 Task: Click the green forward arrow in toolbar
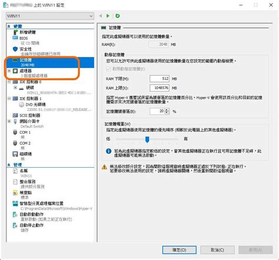point(108,16)
